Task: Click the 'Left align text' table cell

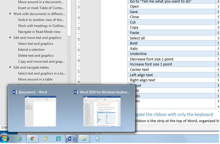Action: [x=171, y=75]
